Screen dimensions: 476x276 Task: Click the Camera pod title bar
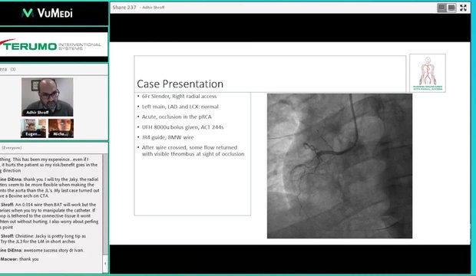coord(54,69)
